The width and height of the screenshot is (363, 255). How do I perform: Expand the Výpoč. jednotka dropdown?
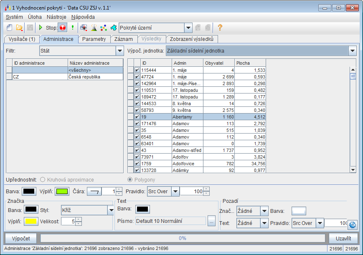pyautogui.click(x=352, y=51)
